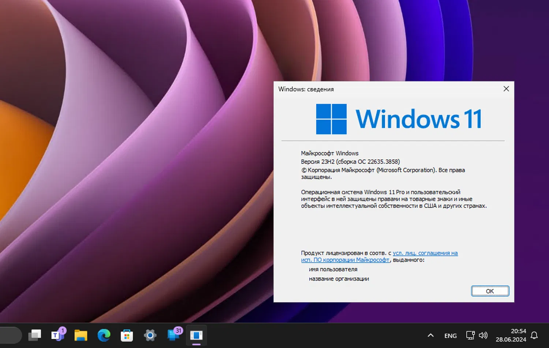
Task: Open volume controls from the system tray
Action: pos(483,335)
